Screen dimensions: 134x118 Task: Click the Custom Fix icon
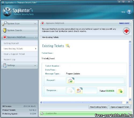point(42,113)
